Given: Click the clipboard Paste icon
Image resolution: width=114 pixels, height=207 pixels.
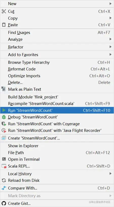Looking at the screenshot, I should click(4, 25).
